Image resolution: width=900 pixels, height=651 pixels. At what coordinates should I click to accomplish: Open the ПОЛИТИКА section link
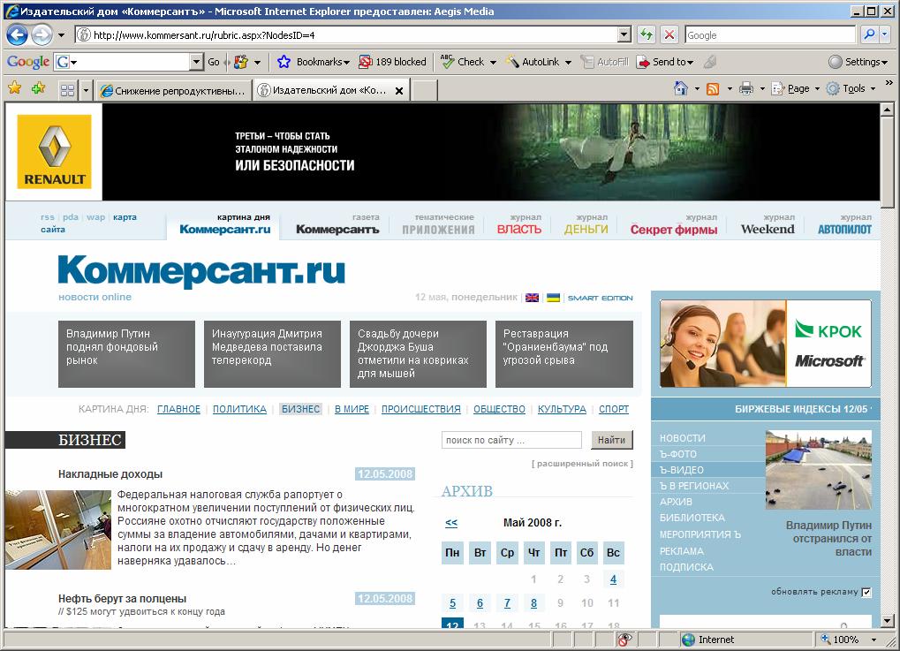pyautogui.click(x=239, y=409)
